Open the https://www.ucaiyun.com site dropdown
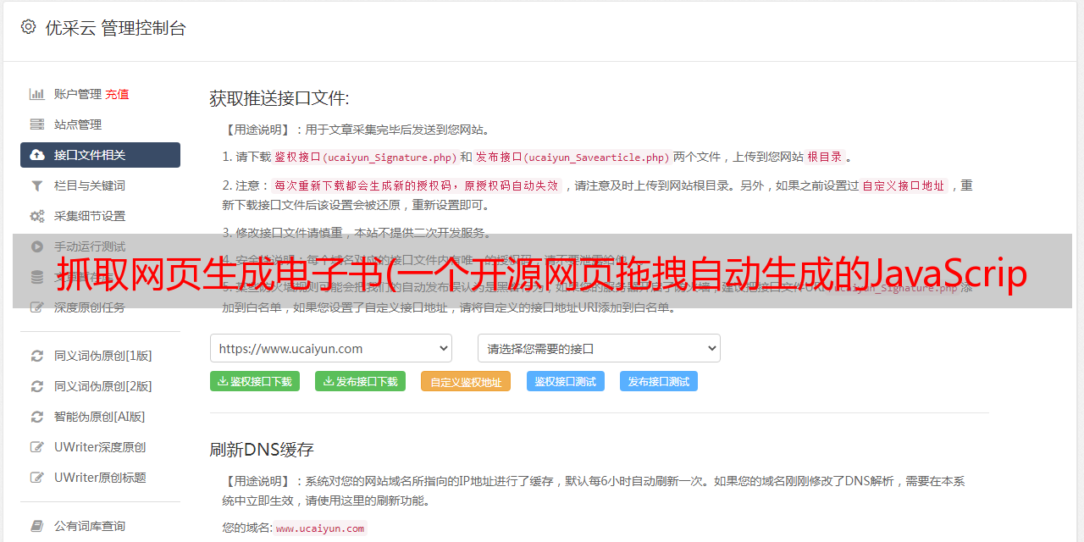Viewport: 1084px width, 542px height. (x=331, y=348)
